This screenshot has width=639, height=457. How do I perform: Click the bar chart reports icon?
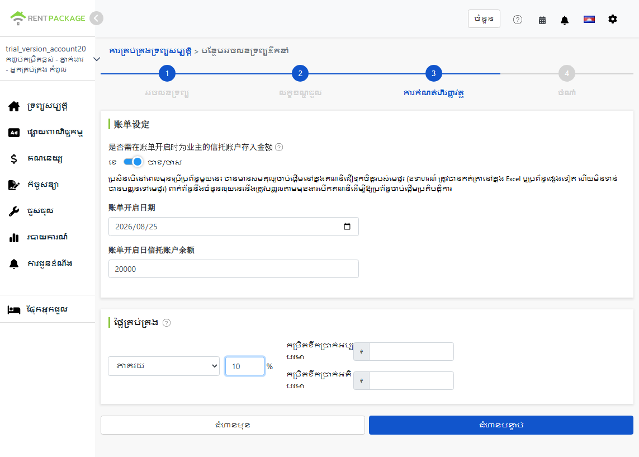click(x=14, y=238)
